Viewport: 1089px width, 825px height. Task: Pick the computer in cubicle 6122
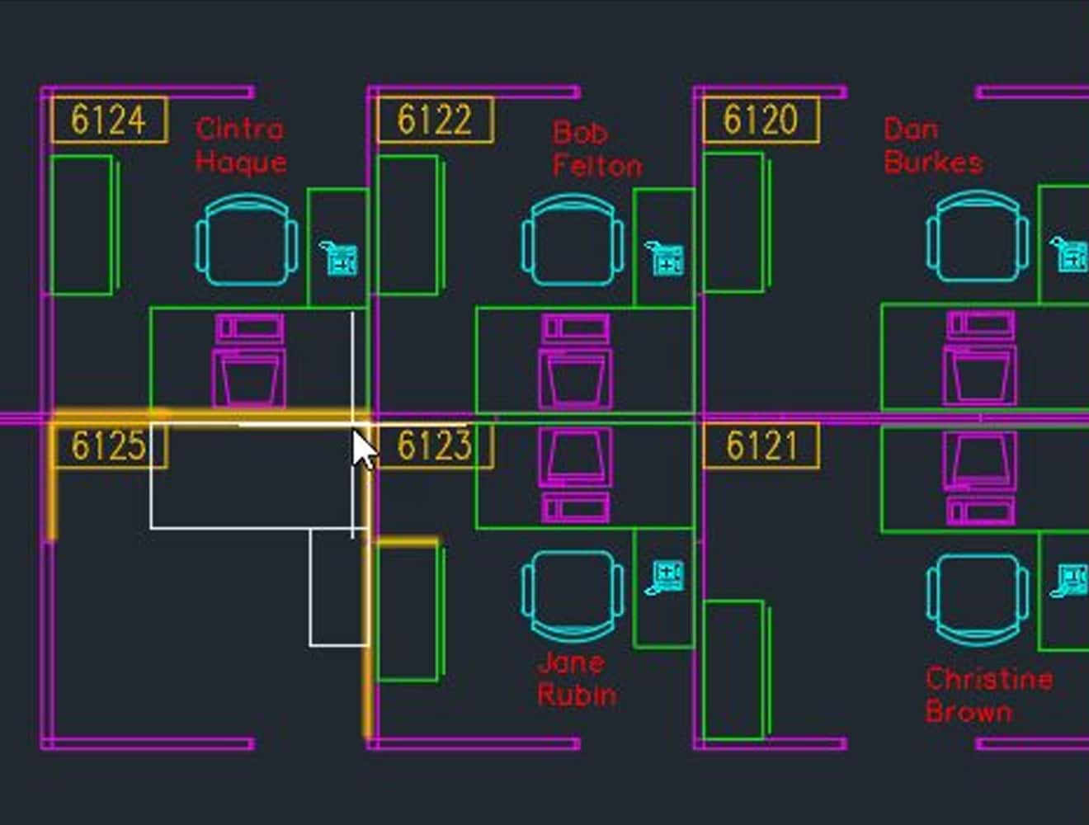[x=575, y=361]
